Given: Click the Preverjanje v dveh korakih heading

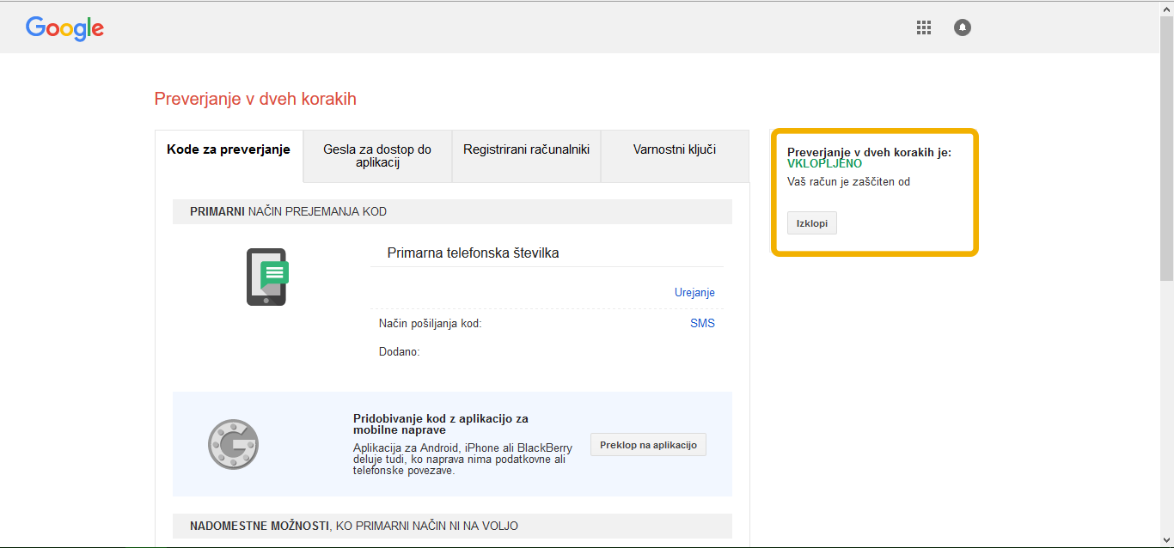Looking at the screenshot, I should click(x=255, y=99).
